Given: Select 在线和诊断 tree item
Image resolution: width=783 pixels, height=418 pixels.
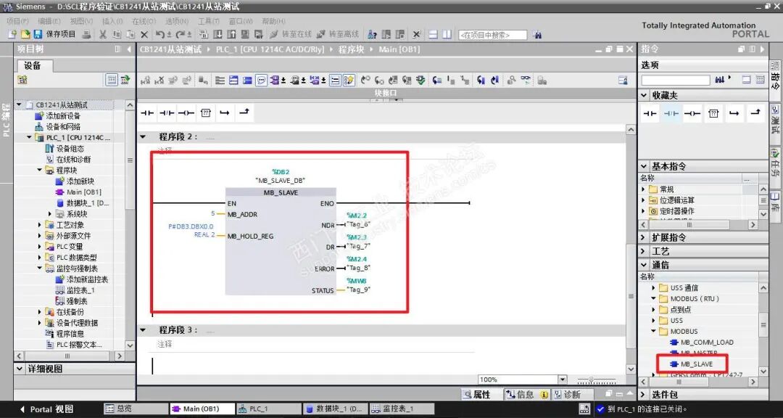Looking at the screenshot, I should [68, 160].
